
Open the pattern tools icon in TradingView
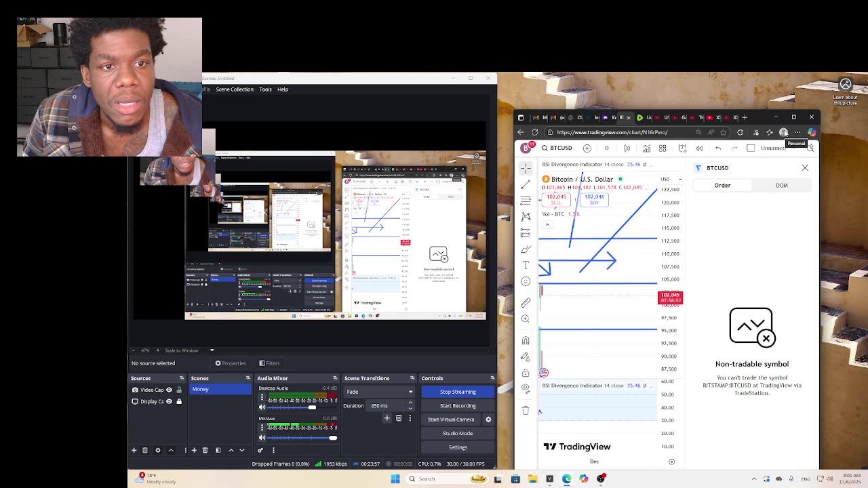point(526,216)
